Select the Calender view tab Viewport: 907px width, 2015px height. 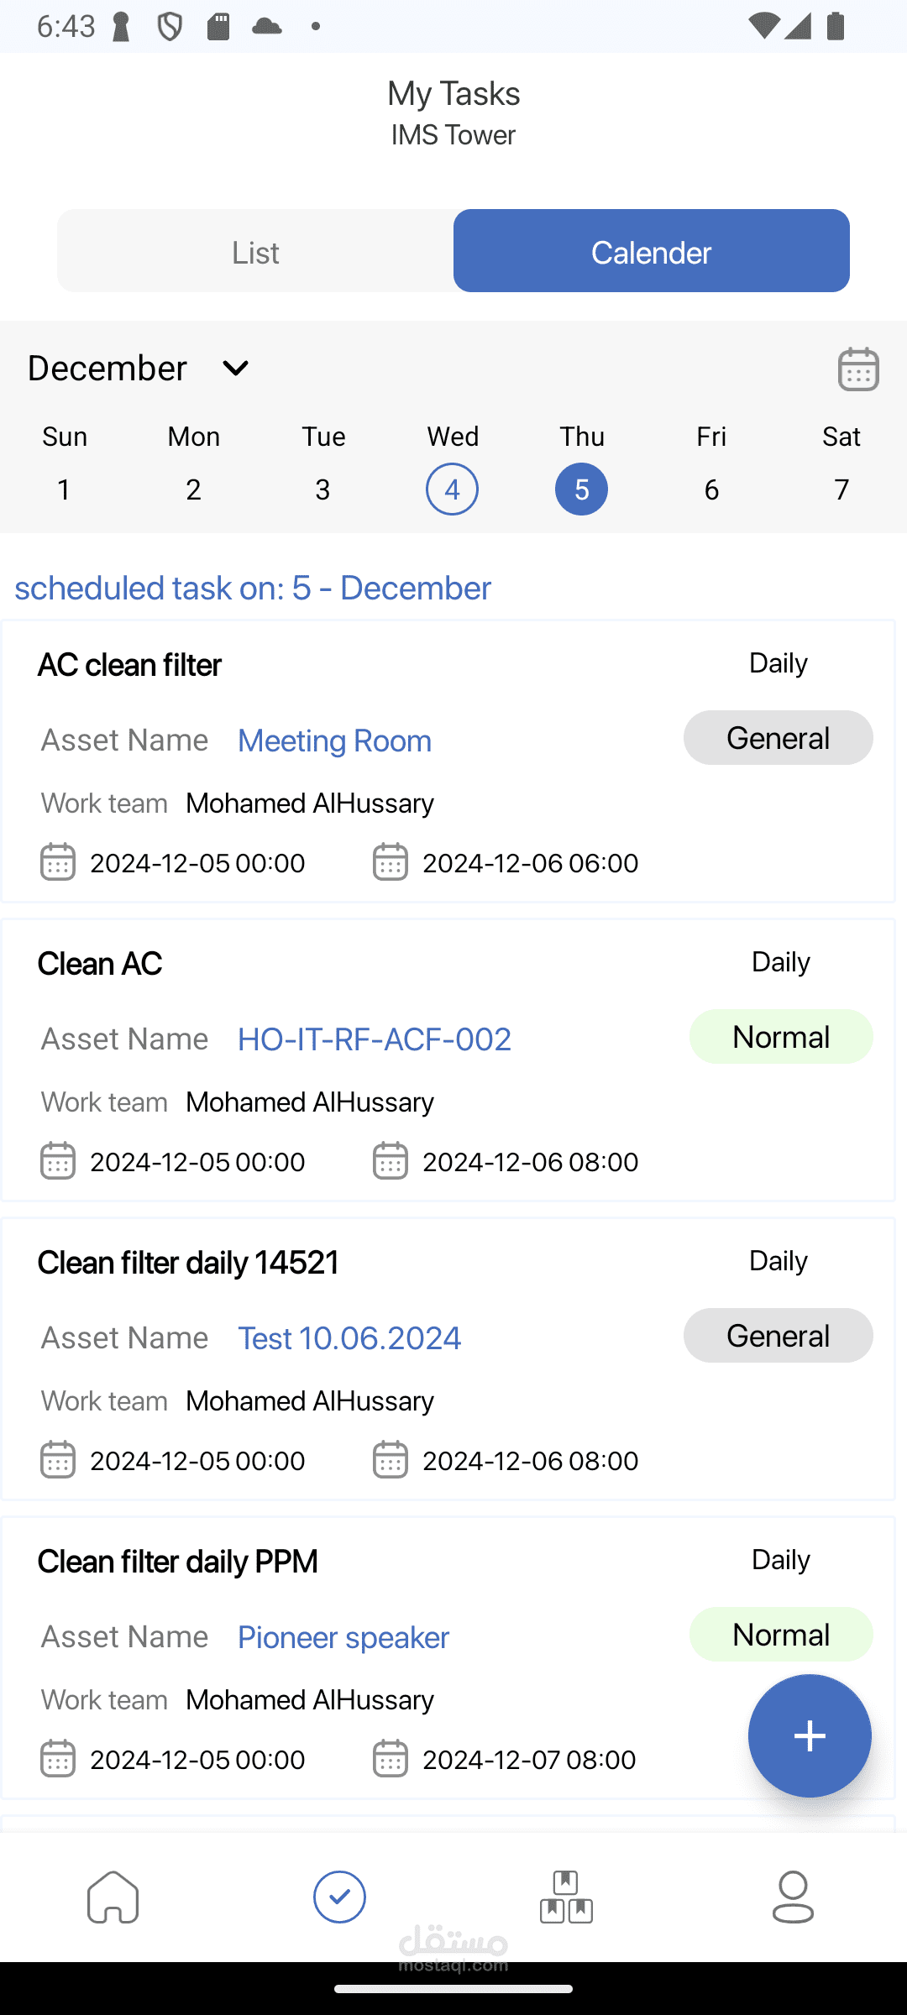point(651,251)
